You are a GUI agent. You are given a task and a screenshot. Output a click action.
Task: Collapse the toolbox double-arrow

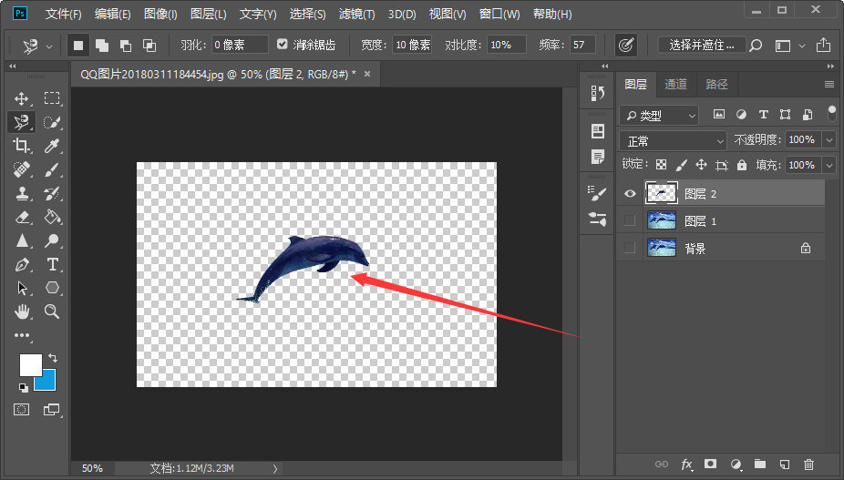pyautogui.click(x=13, y=66)
